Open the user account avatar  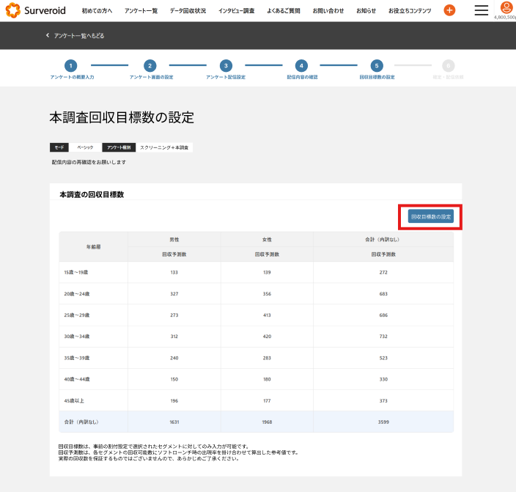[506, 7]
